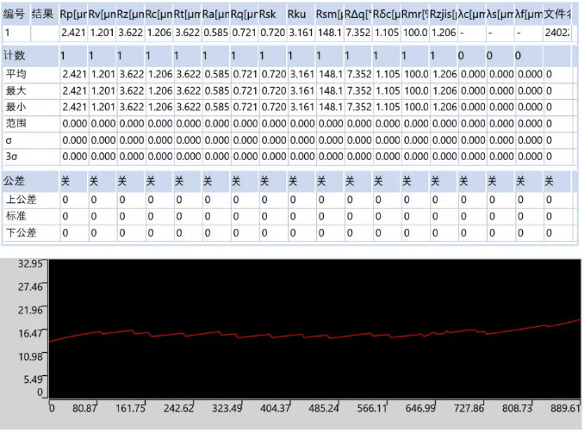Click the 公差 tolerance header label

[15, 182]
